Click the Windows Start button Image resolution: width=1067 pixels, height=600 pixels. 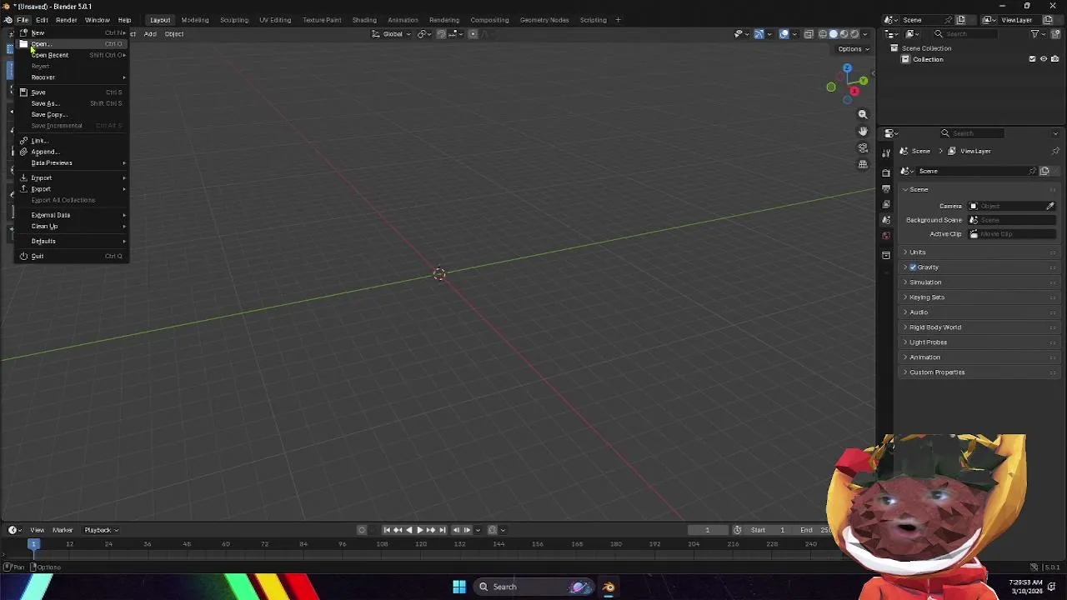pos(459,587)
